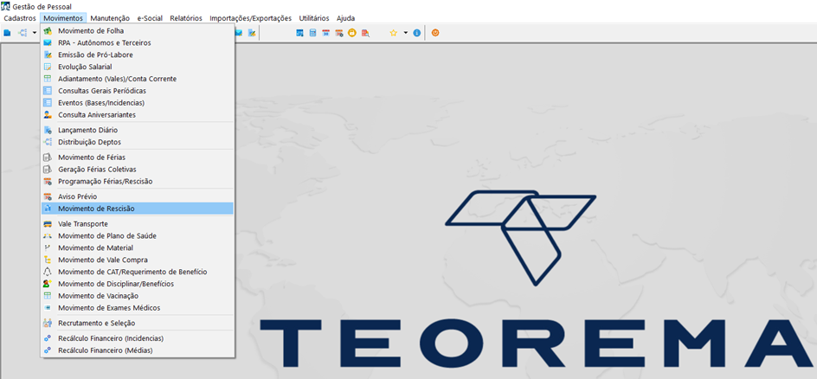Click the blue info icon
The image size is (817, 379).
[416, 33]
